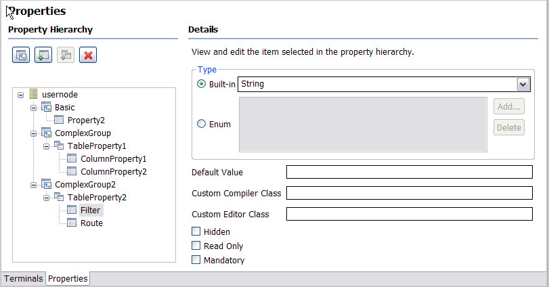Click the ComplexGroup2 group icon

pyautogui.click(x=47, y=183)
